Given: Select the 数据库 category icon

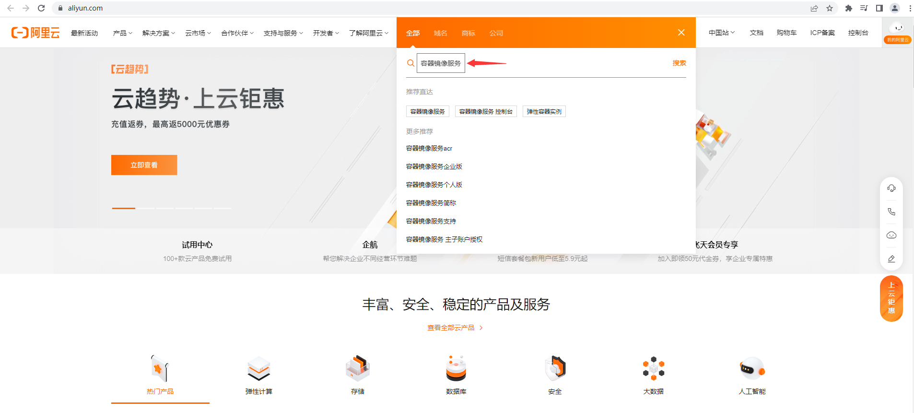Looking at the screenshot, I should pyautogui.click(x=457, y=368).
